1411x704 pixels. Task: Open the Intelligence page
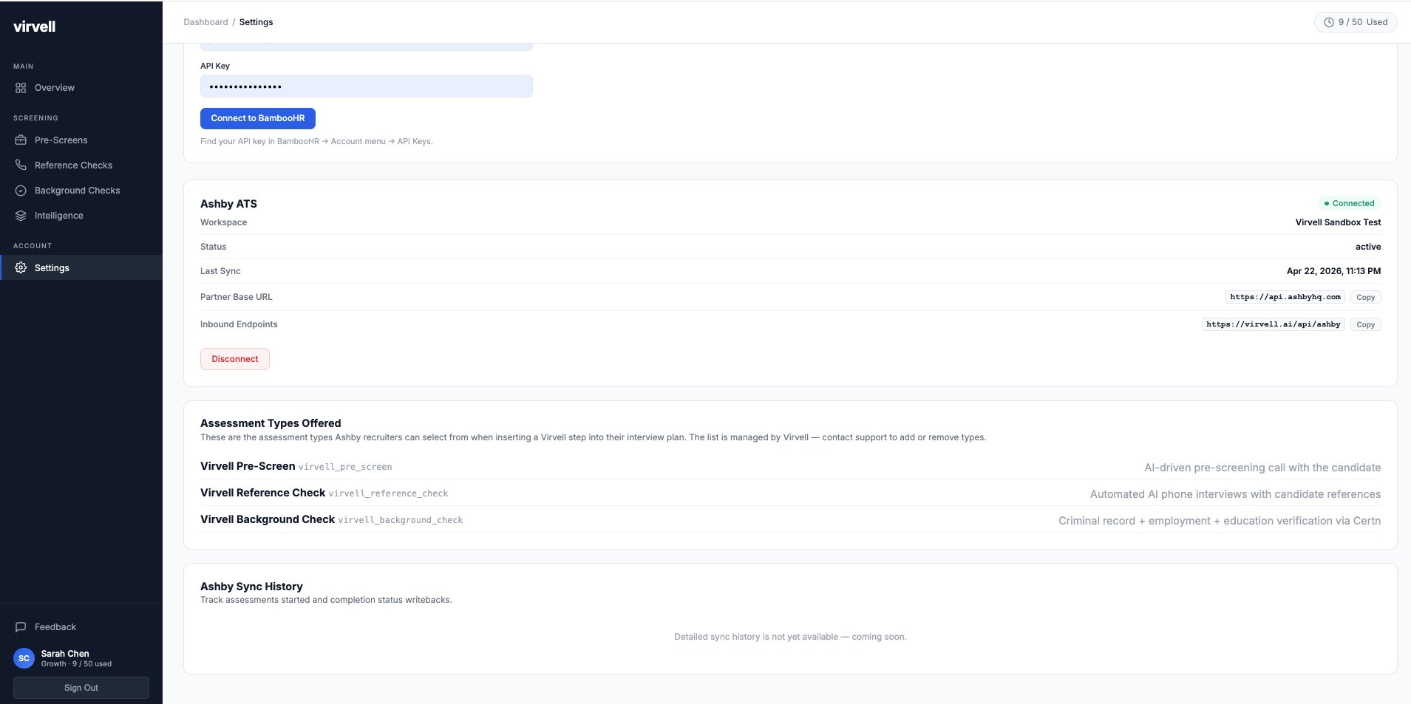tap(81, 216)
